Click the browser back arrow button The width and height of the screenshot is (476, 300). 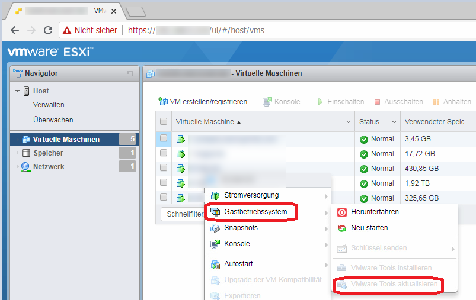click(x=15, y=30)
